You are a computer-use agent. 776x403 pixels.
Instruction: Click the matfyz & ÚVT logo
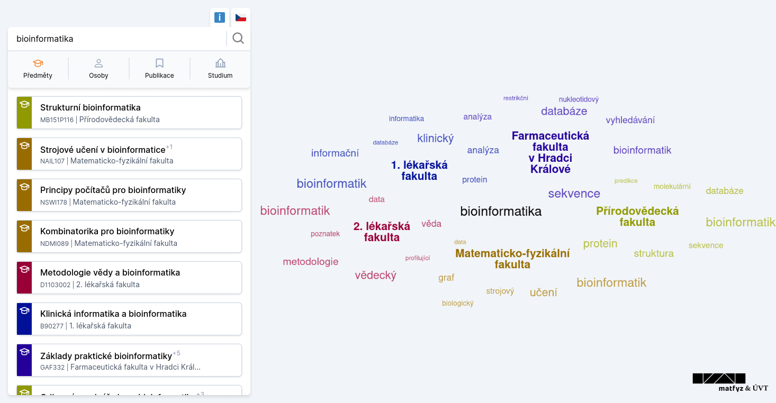click(x=730, y=382)
